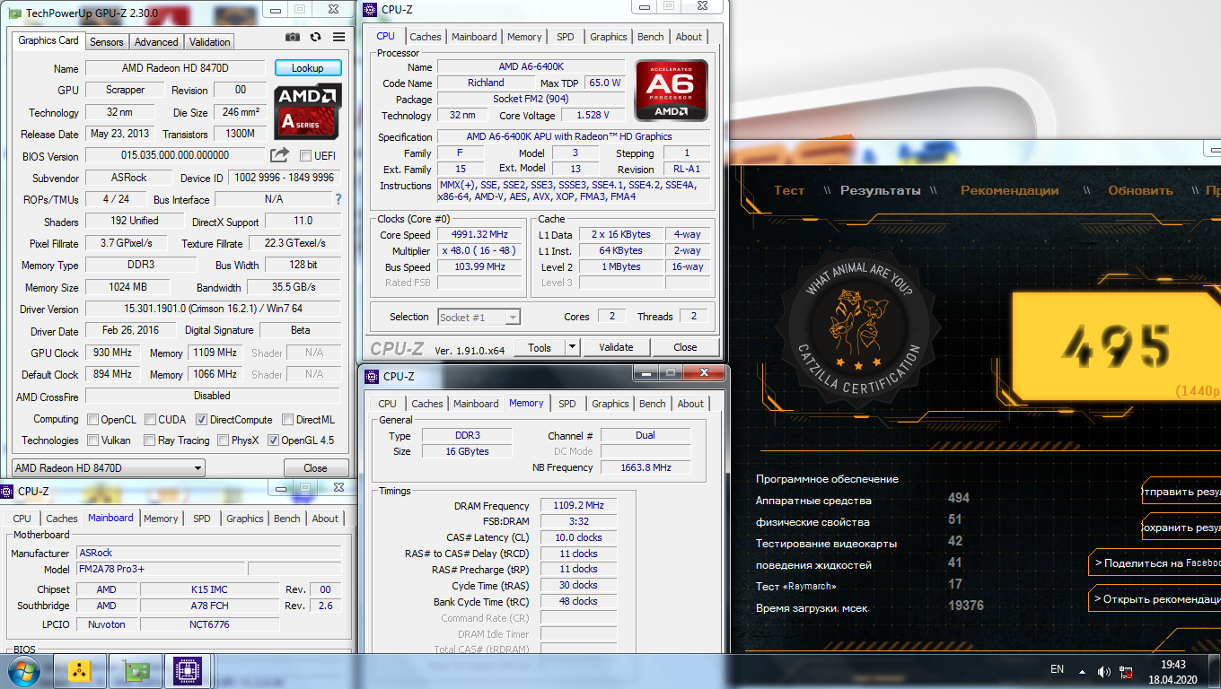Switch to the Validation tab in GPU-Z

pos(210,41)
